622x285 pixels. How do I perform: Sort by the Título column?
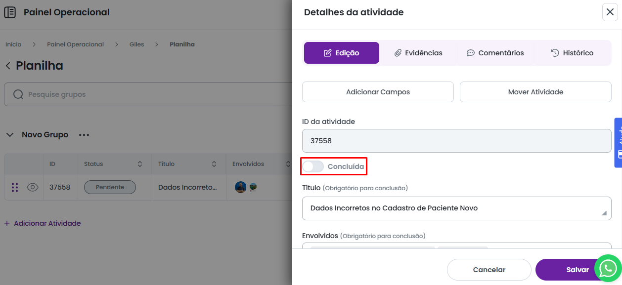pos(214,164)
